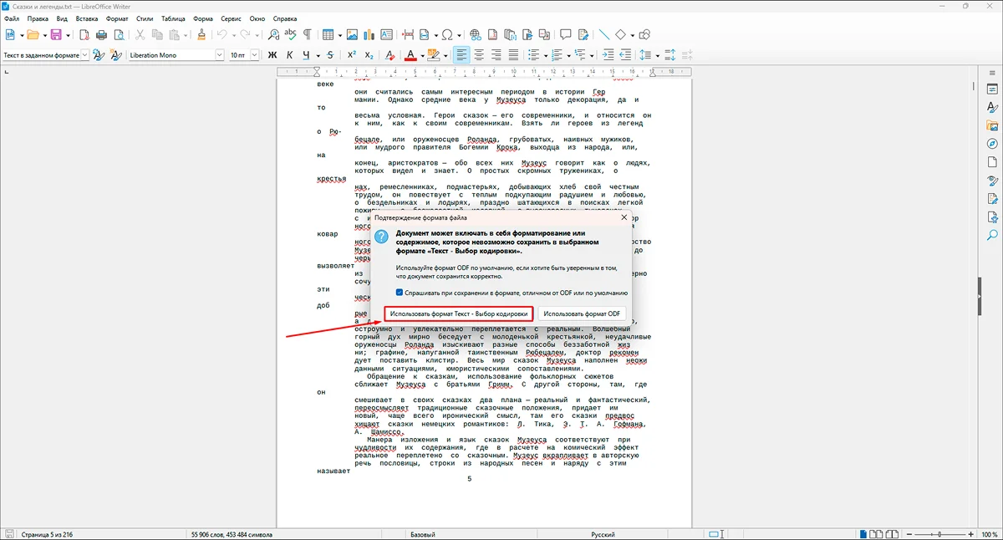Click the Subscript icon

[x=369, y=55]
